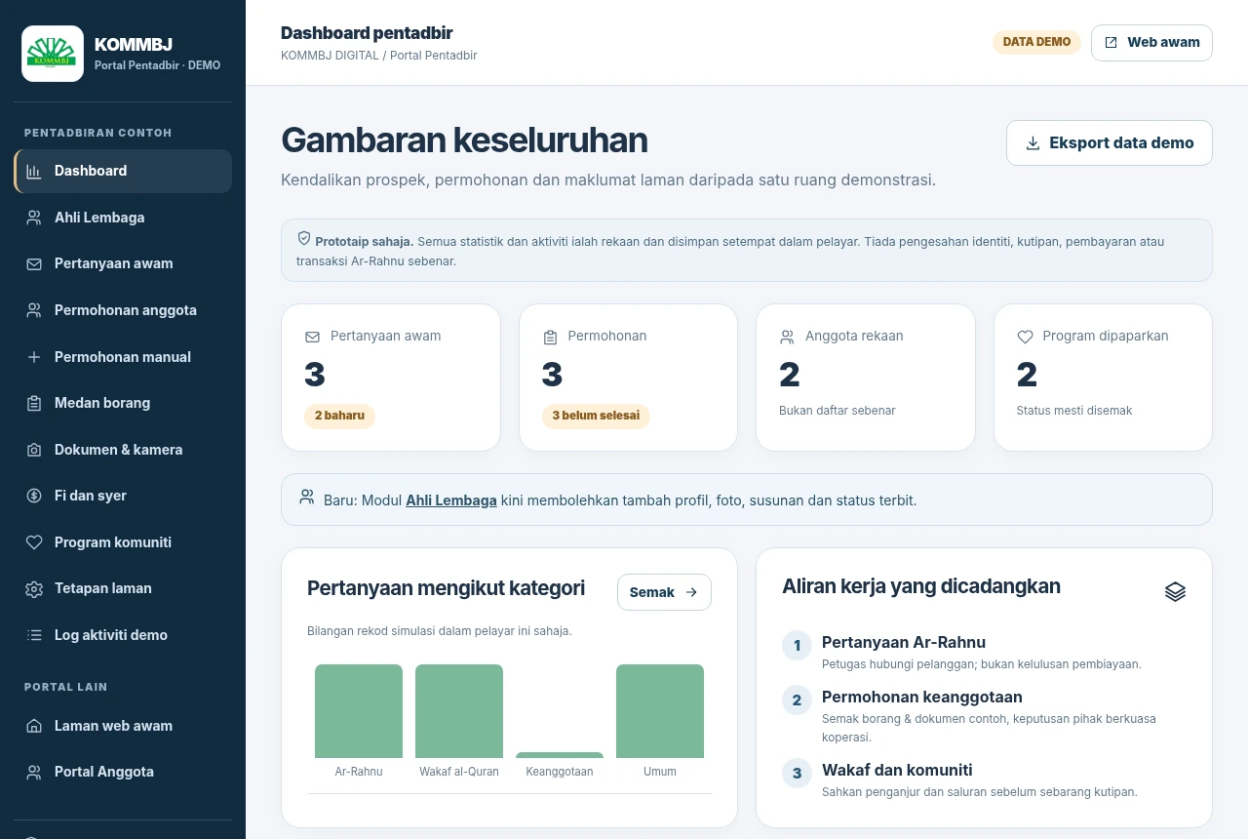This screenshot has width=1248, height=839.
Task: Open the Pertanyaan awam statistic card
Action: (x=391, y=378)
